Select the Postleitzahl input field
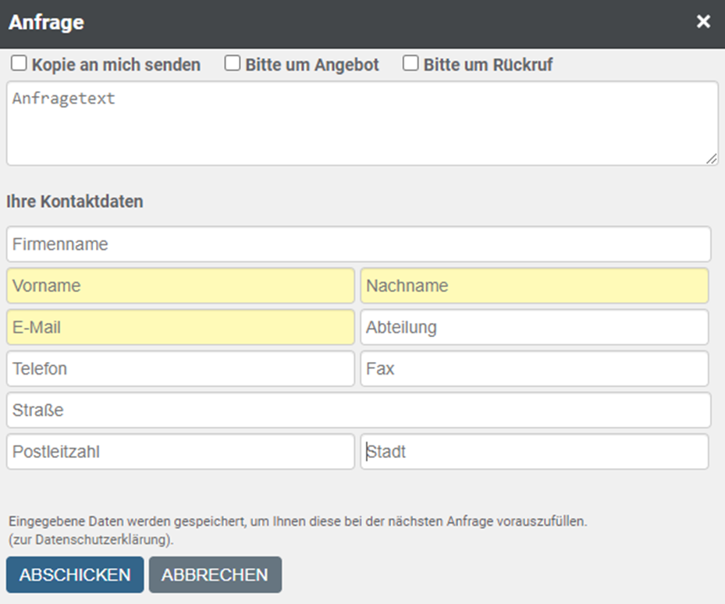This screenshot has width=725, height=604. 180,452
